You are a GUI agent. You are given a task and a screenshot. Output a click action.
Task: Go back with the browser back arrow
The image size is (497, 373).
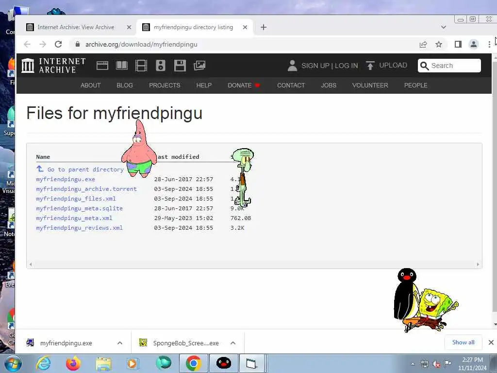point(27,44)
